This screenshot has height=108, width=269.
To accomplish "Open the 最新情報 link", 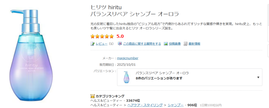I will tap(194, 44).
